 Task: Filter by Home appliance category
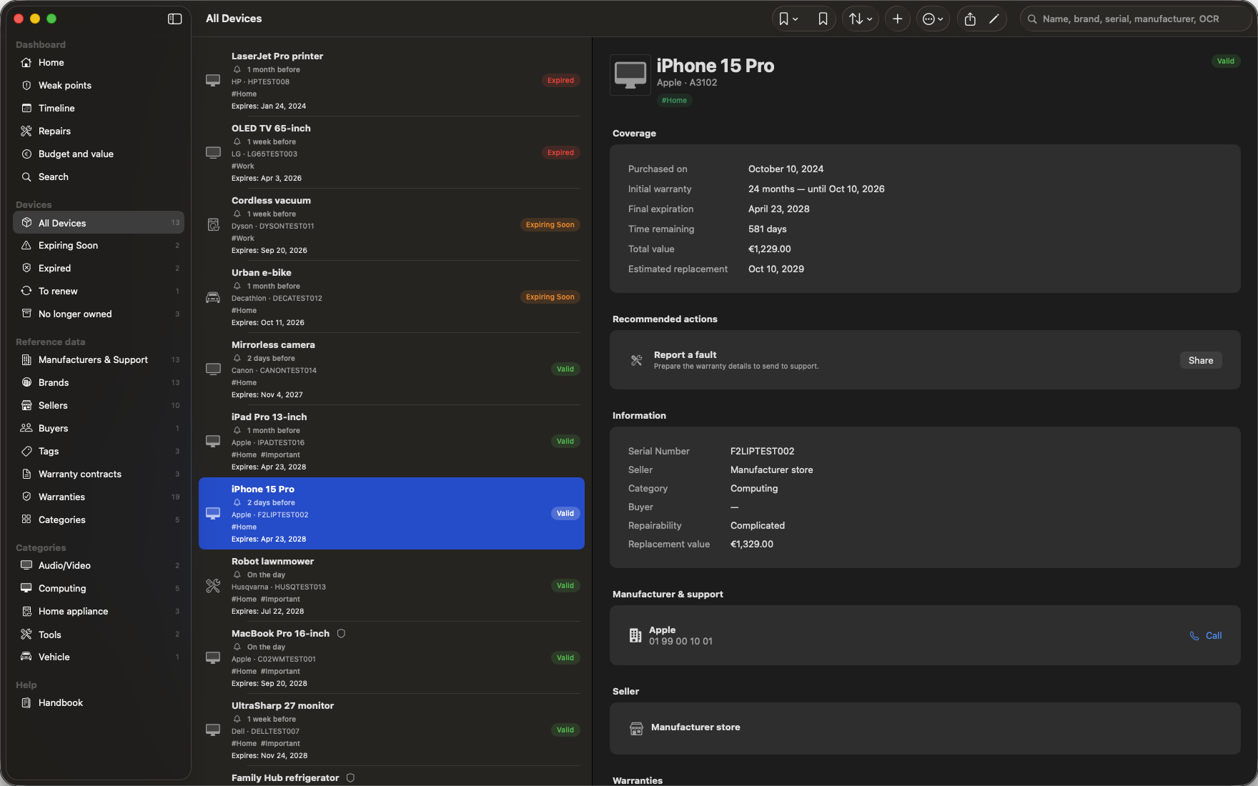[99, 612]
